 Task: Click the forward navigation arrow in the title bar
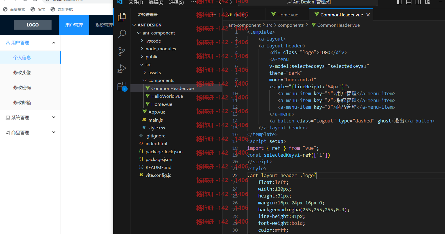pos(230,2)
